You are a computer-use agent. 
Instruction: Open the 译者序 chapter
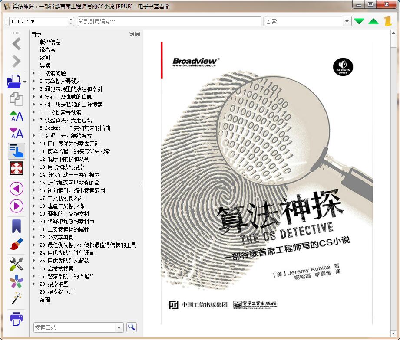47,50
